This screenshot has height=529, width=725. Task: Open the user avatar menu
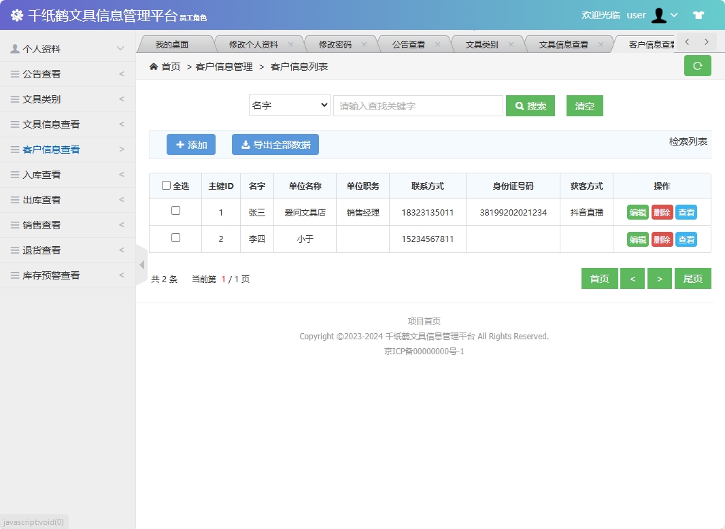[658, 15]
